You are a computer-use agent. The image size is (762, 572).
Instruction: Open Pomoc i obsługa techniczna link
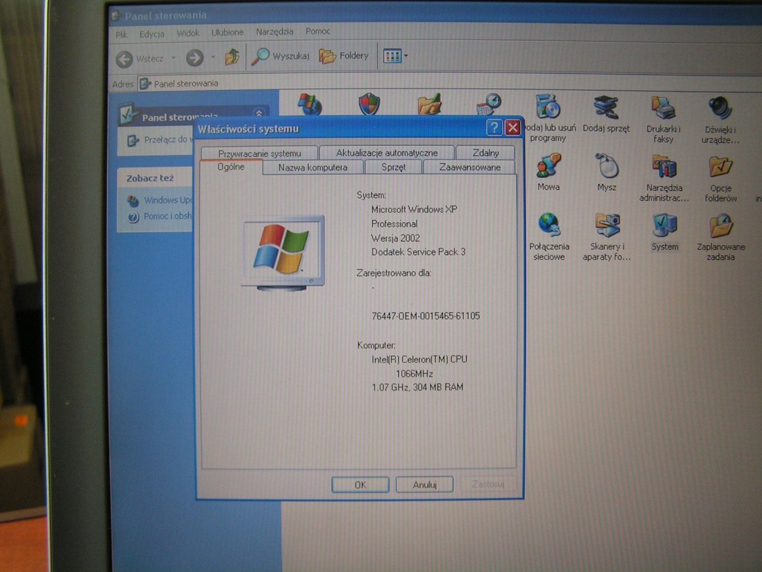click(161, 216)
